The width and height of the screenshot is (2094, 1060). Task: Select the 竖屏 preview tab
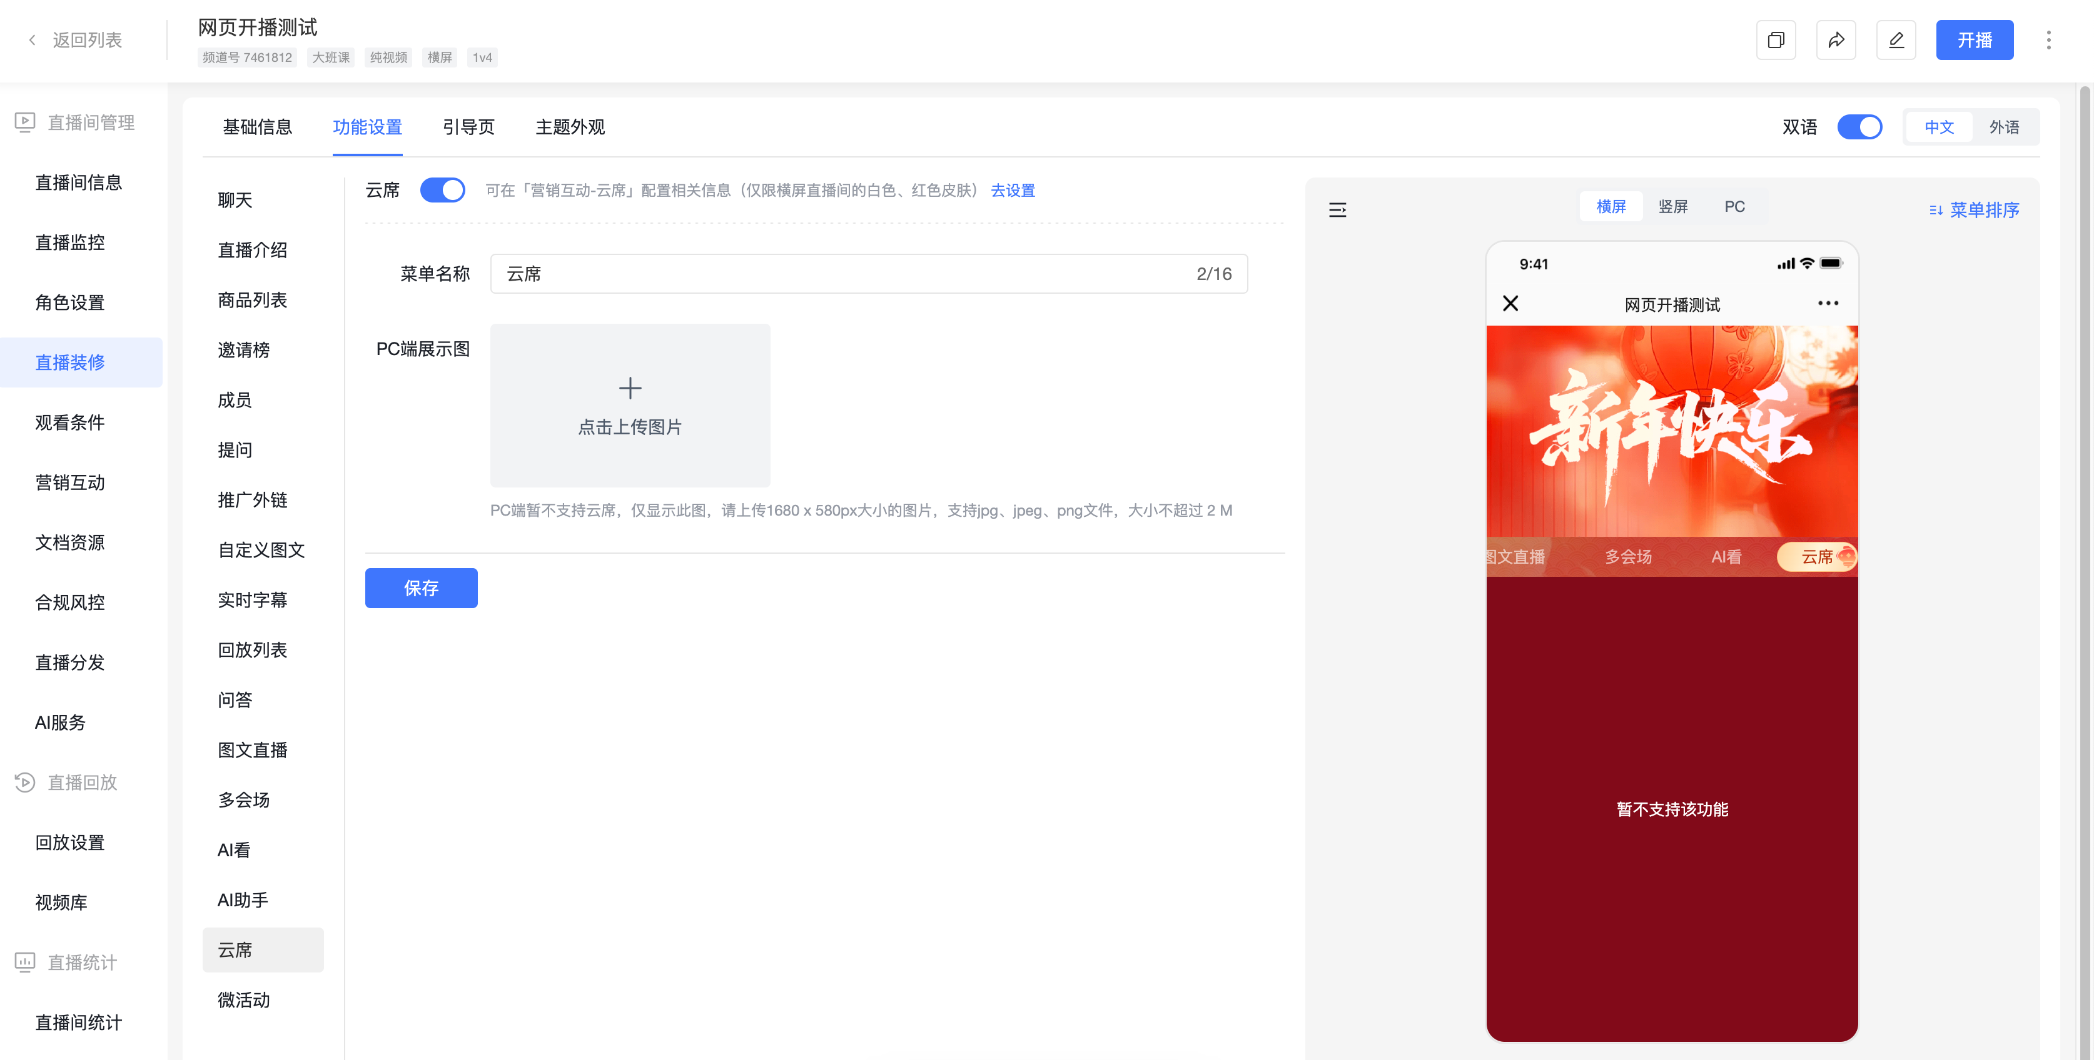pyautogui.click(x=1673, y=206)
